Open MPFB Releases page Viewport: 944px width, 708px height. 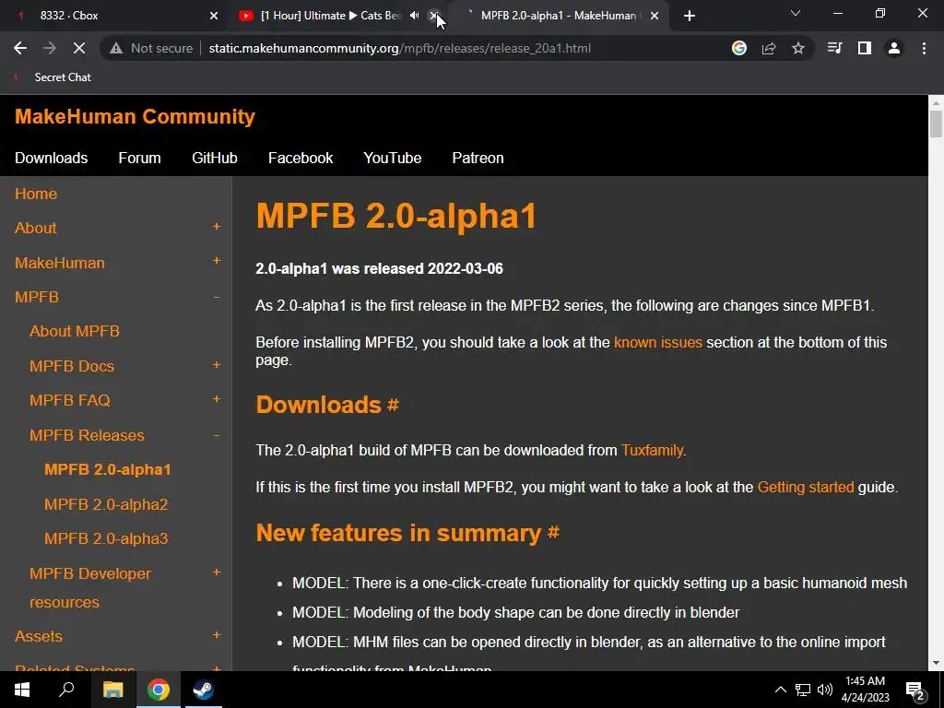pos(87,435)
